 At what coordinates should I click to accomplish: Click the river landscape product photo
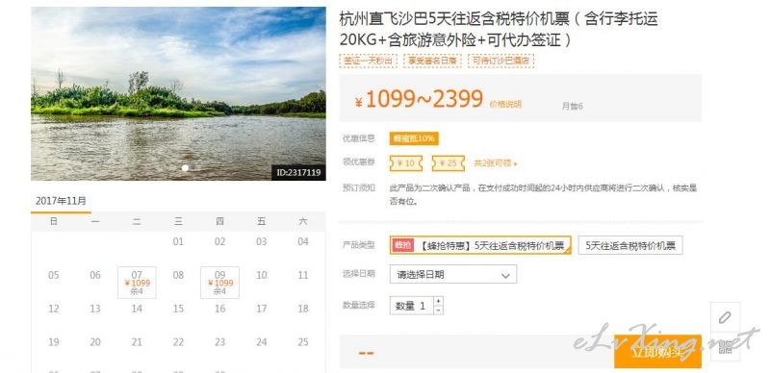pos(178,94)
